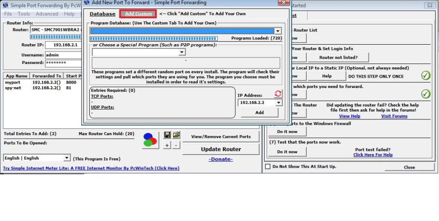The width and height of the screenshot is (439, 221).
Task: Click the special program description box
Action: pos(186,63)
